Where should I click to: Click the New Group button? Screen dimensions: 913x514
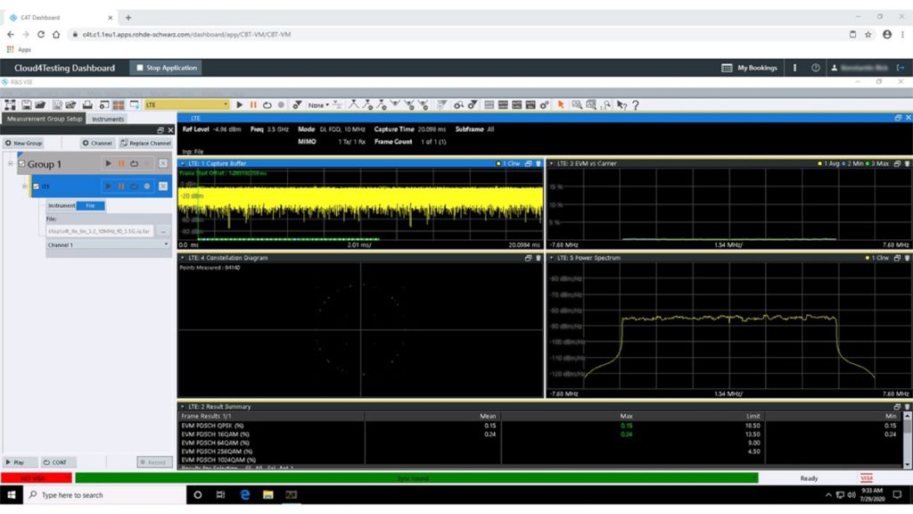pyautogui.click(x=23, y=143)
